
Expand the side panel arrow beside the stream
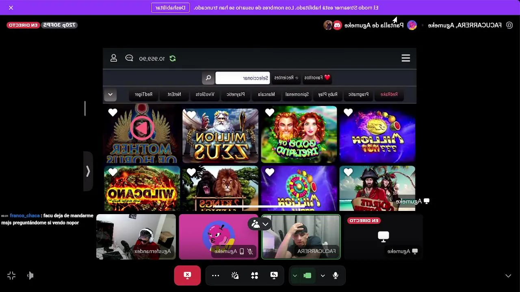(x=88, y=171)
